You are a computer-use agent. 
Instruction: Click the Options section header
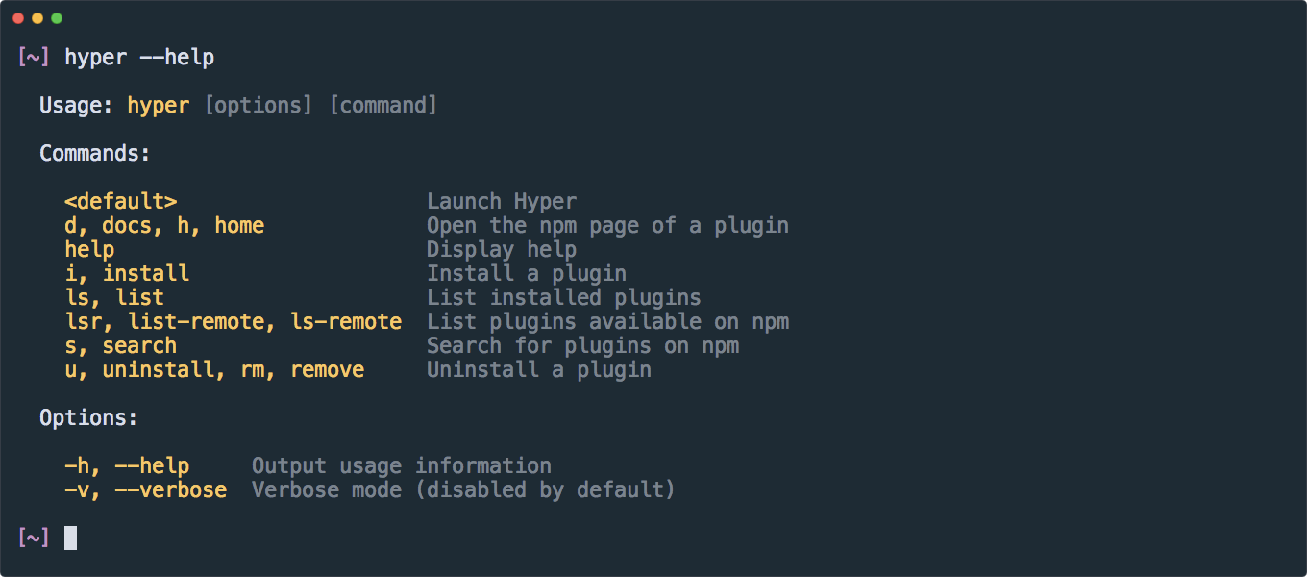[x=88, y=417]
